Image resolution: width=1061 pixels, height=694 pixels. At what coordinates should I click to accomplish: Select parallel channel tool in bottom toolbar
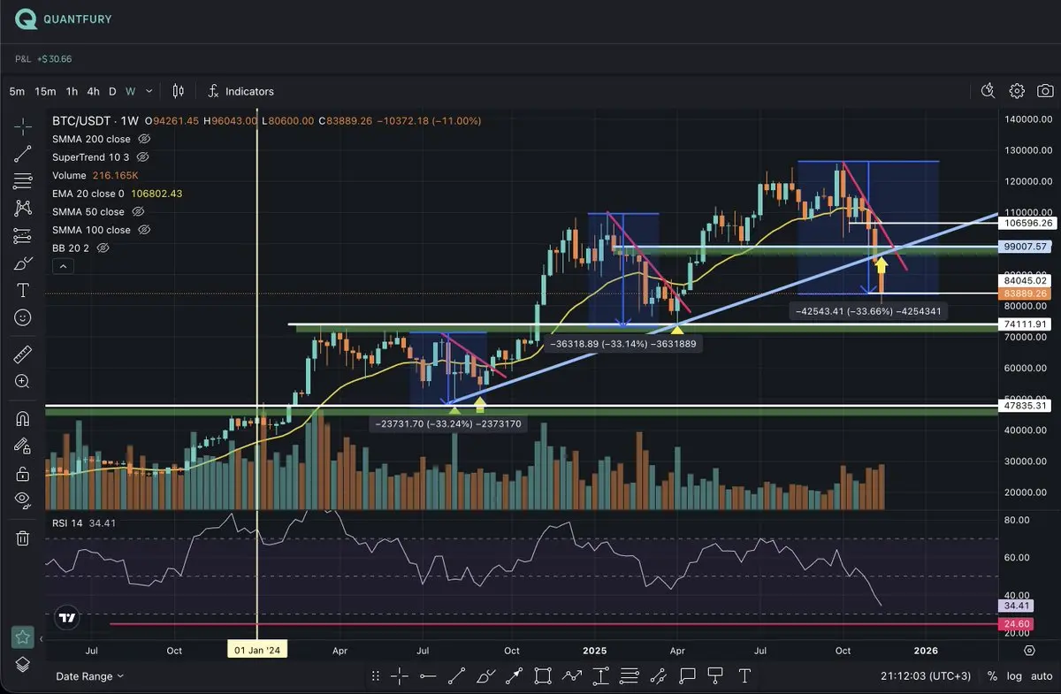(658, 676)
